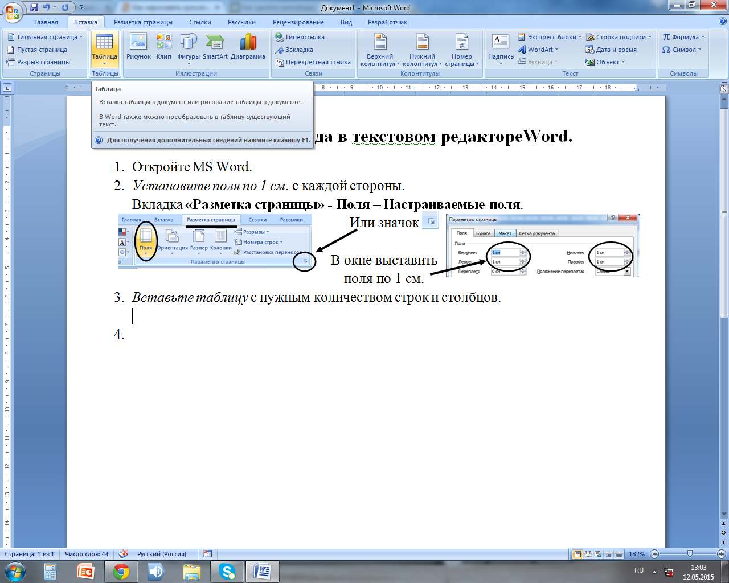Open Windows Start menu
The width and height of the screenshot is (729, 583).
15,572
